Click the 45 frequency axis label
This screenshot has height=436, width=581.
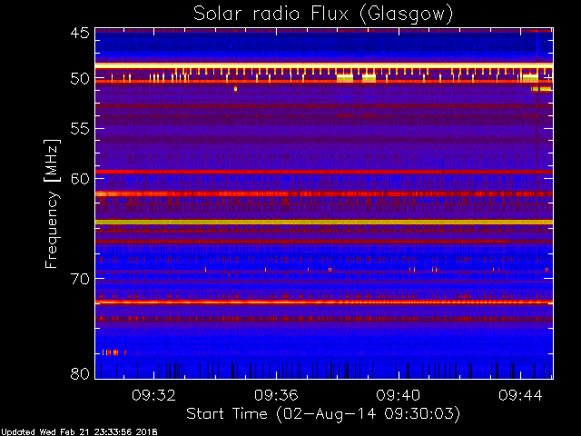tap(80, 33)
